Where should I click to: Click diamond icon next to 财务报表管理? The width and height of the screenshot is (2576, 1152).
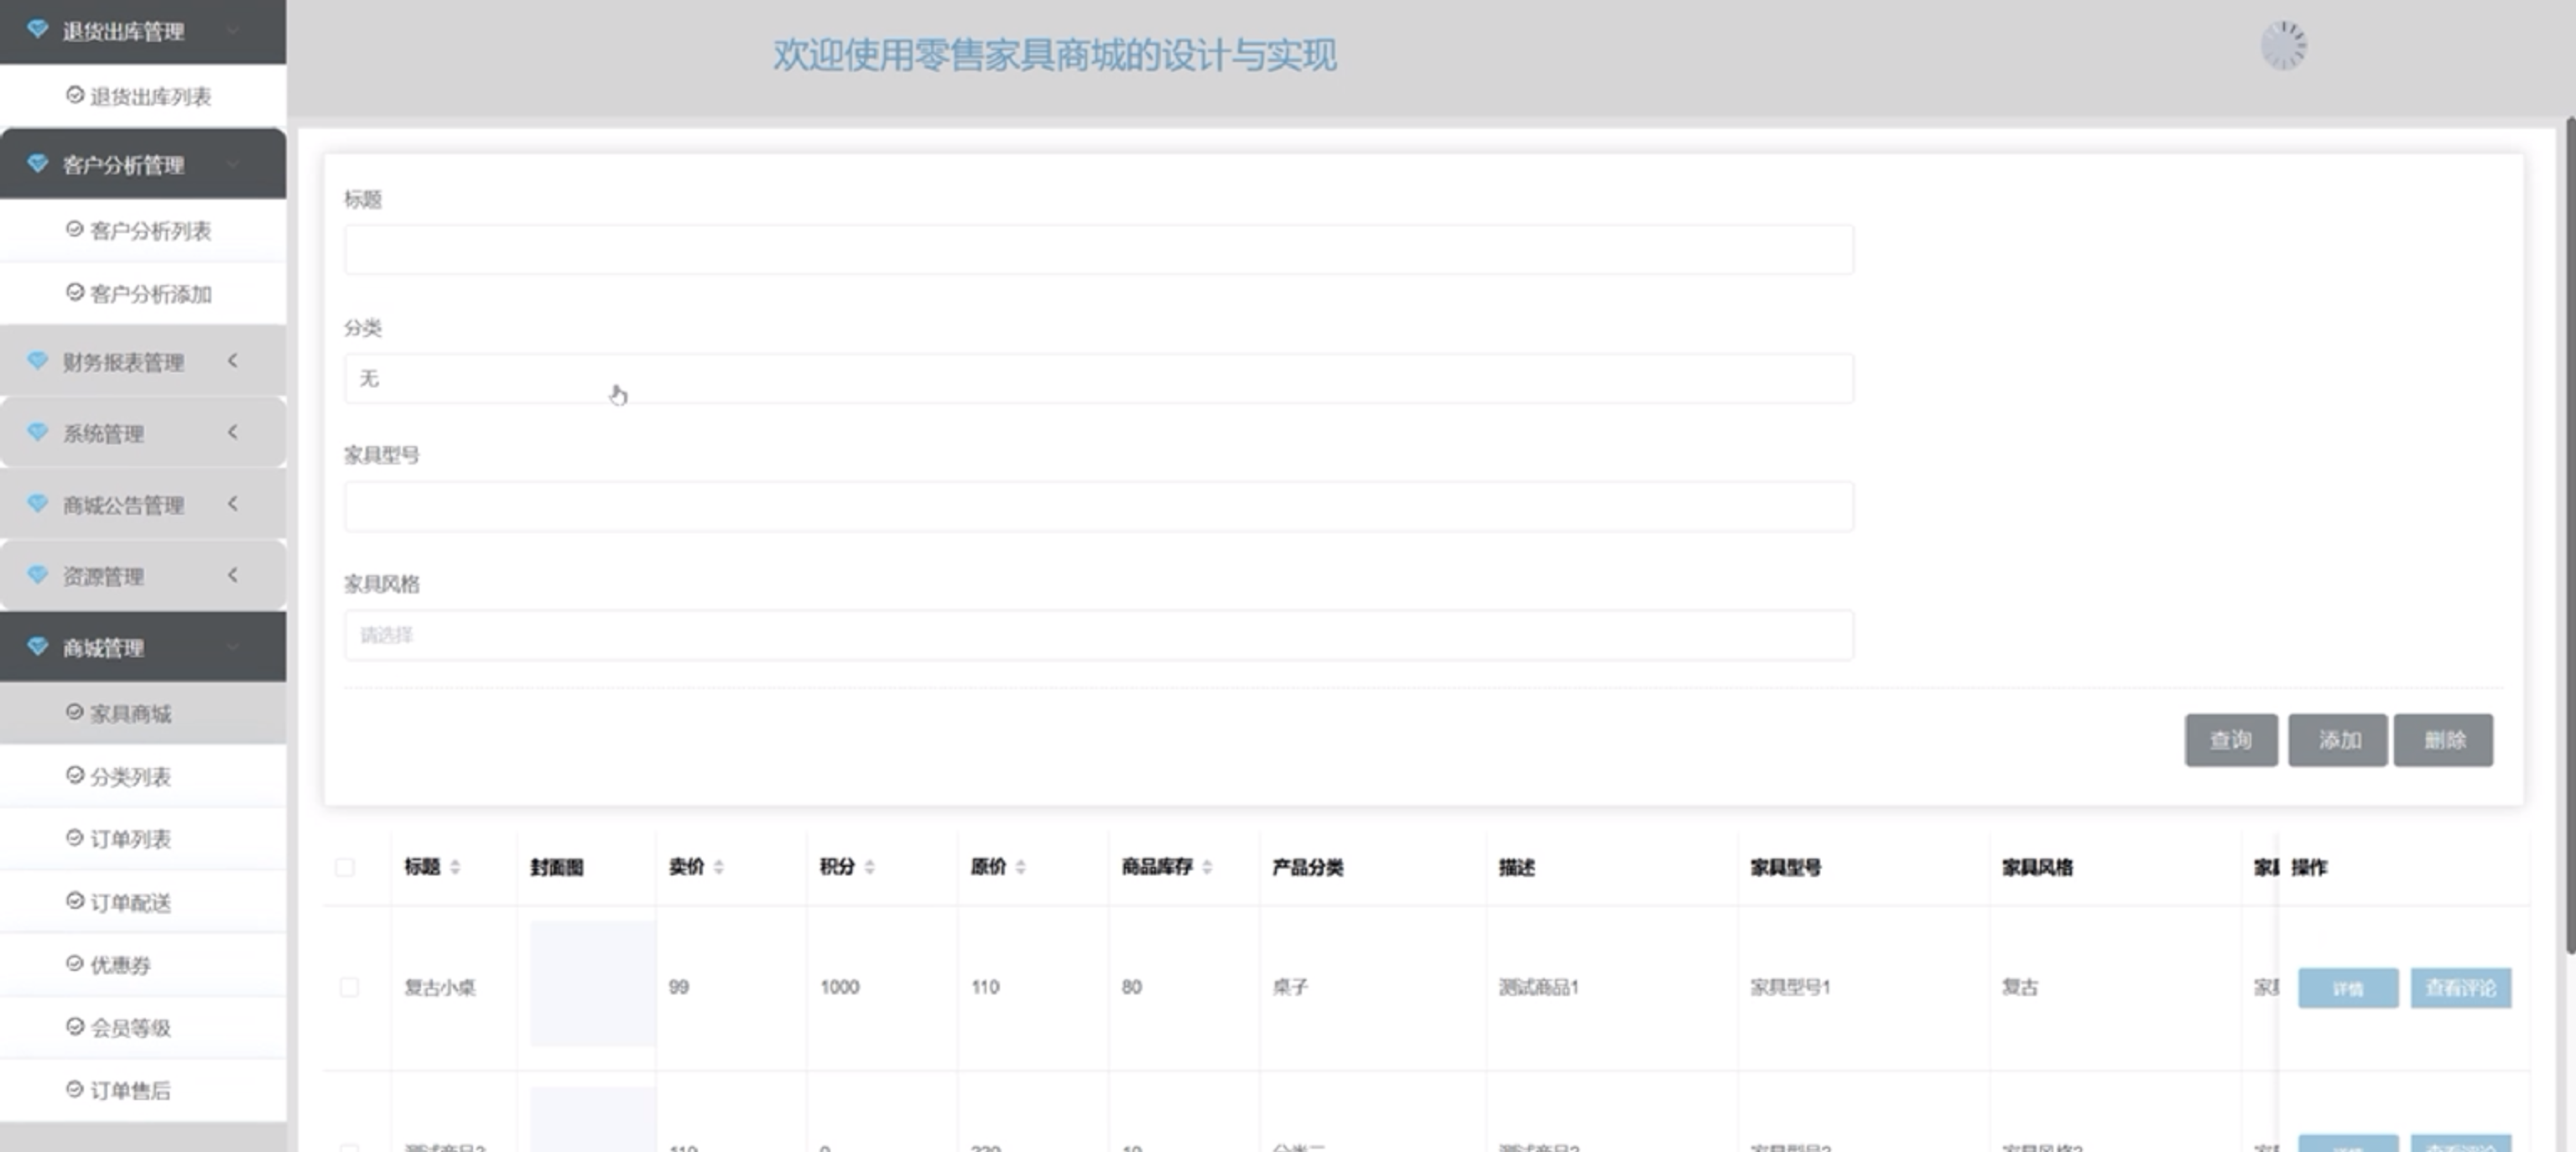[37, 360]
